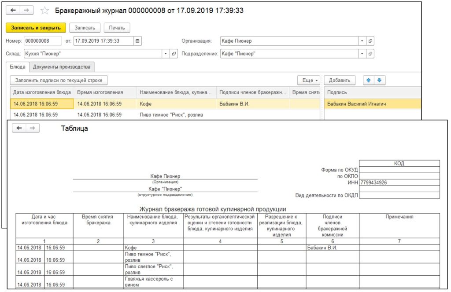Move the signature row down
The image size is (451, 292).
coord(379,80)
